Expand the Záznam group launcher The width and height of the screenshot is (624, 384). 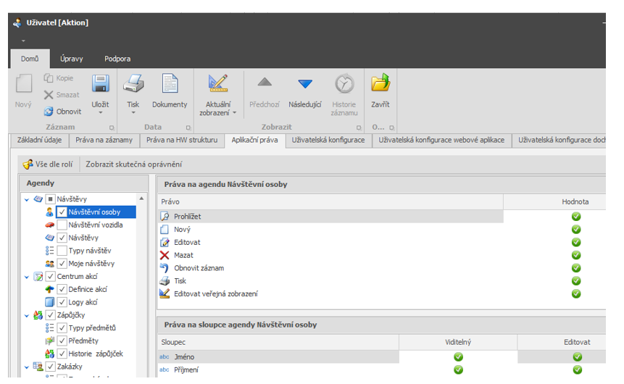click(112, 128)
